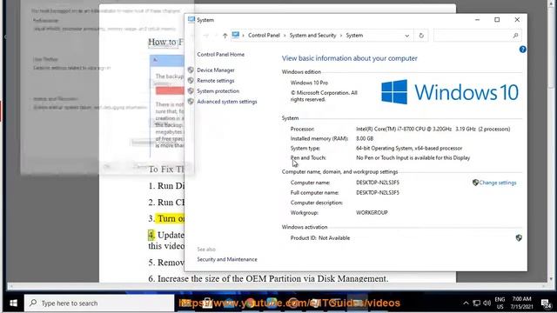Open the Device Manager link

point(216,70)
